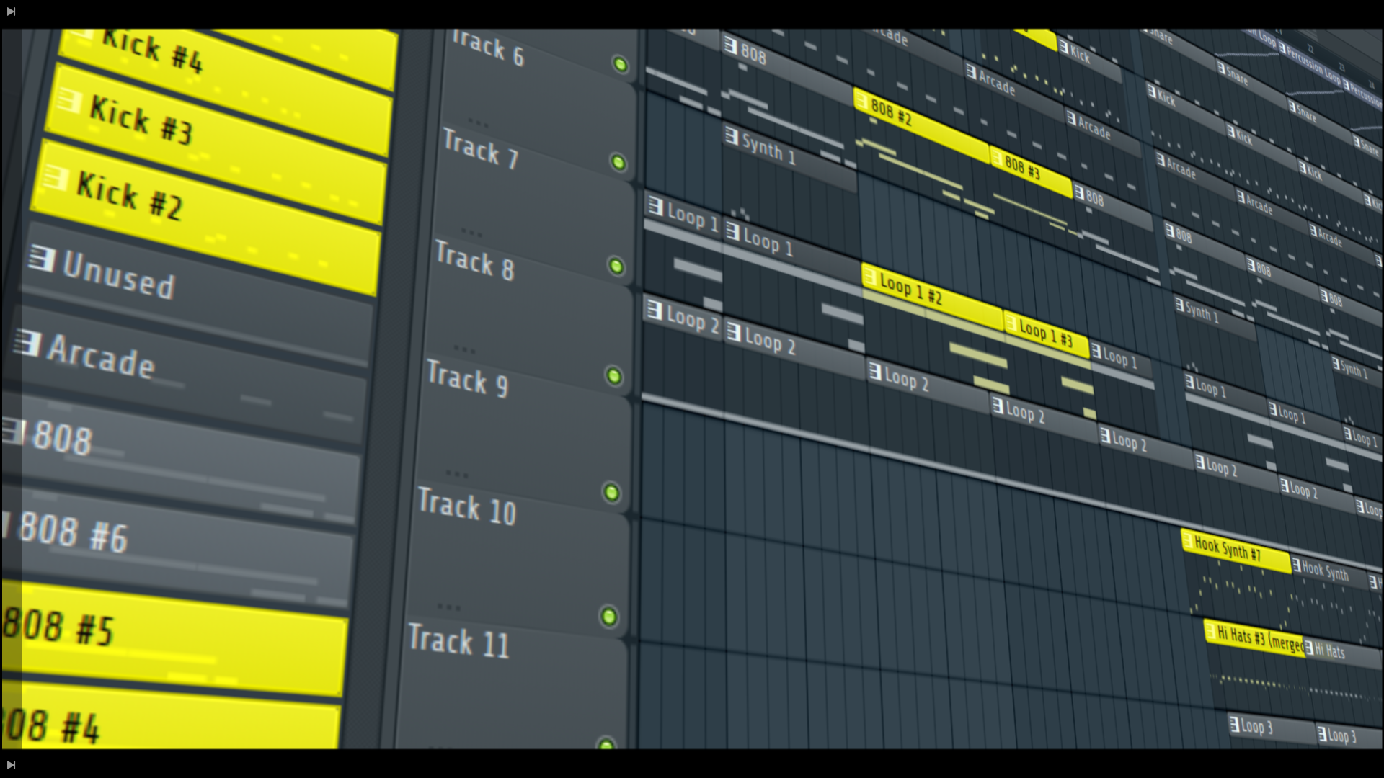
Task: Click the pattern icon beside Kick #2
Action: coord(56,178)
